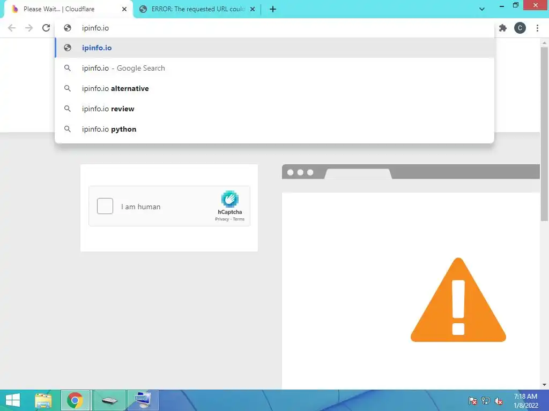
Task: Open File Explorer from the taskbar
Action: click(43, 400)
